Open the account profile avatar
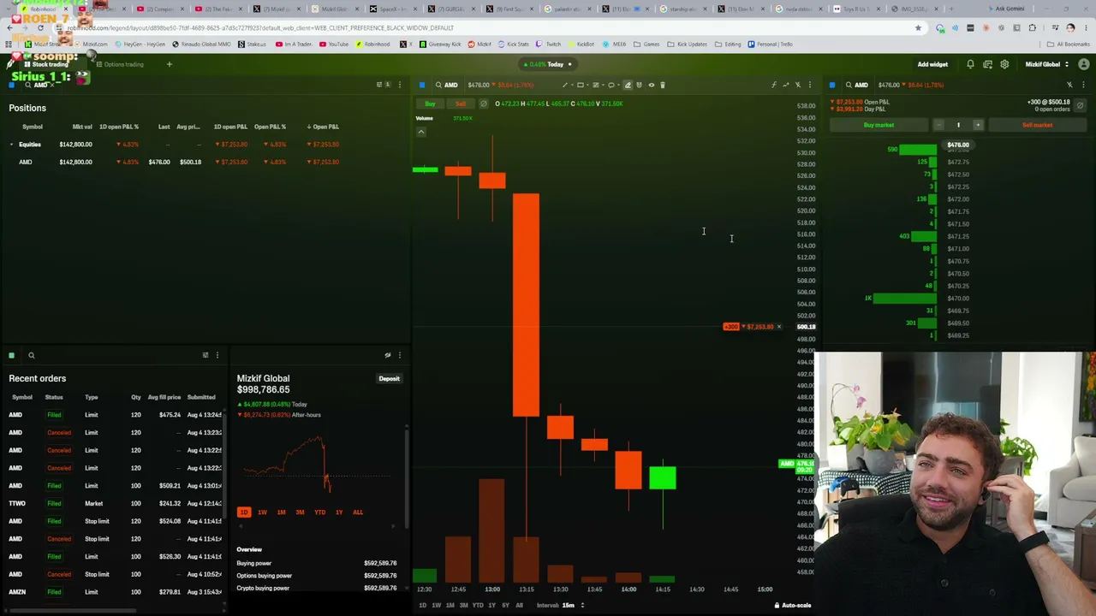 pos(1084,64)
